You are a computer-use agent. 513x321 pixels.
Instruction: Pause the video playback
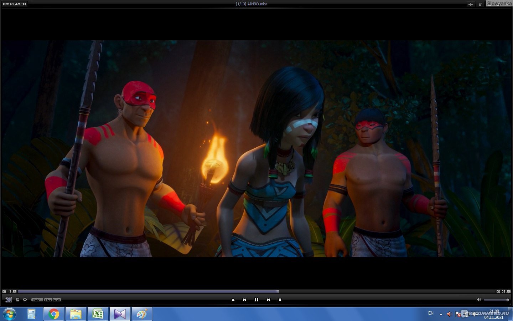pos(256,300)
